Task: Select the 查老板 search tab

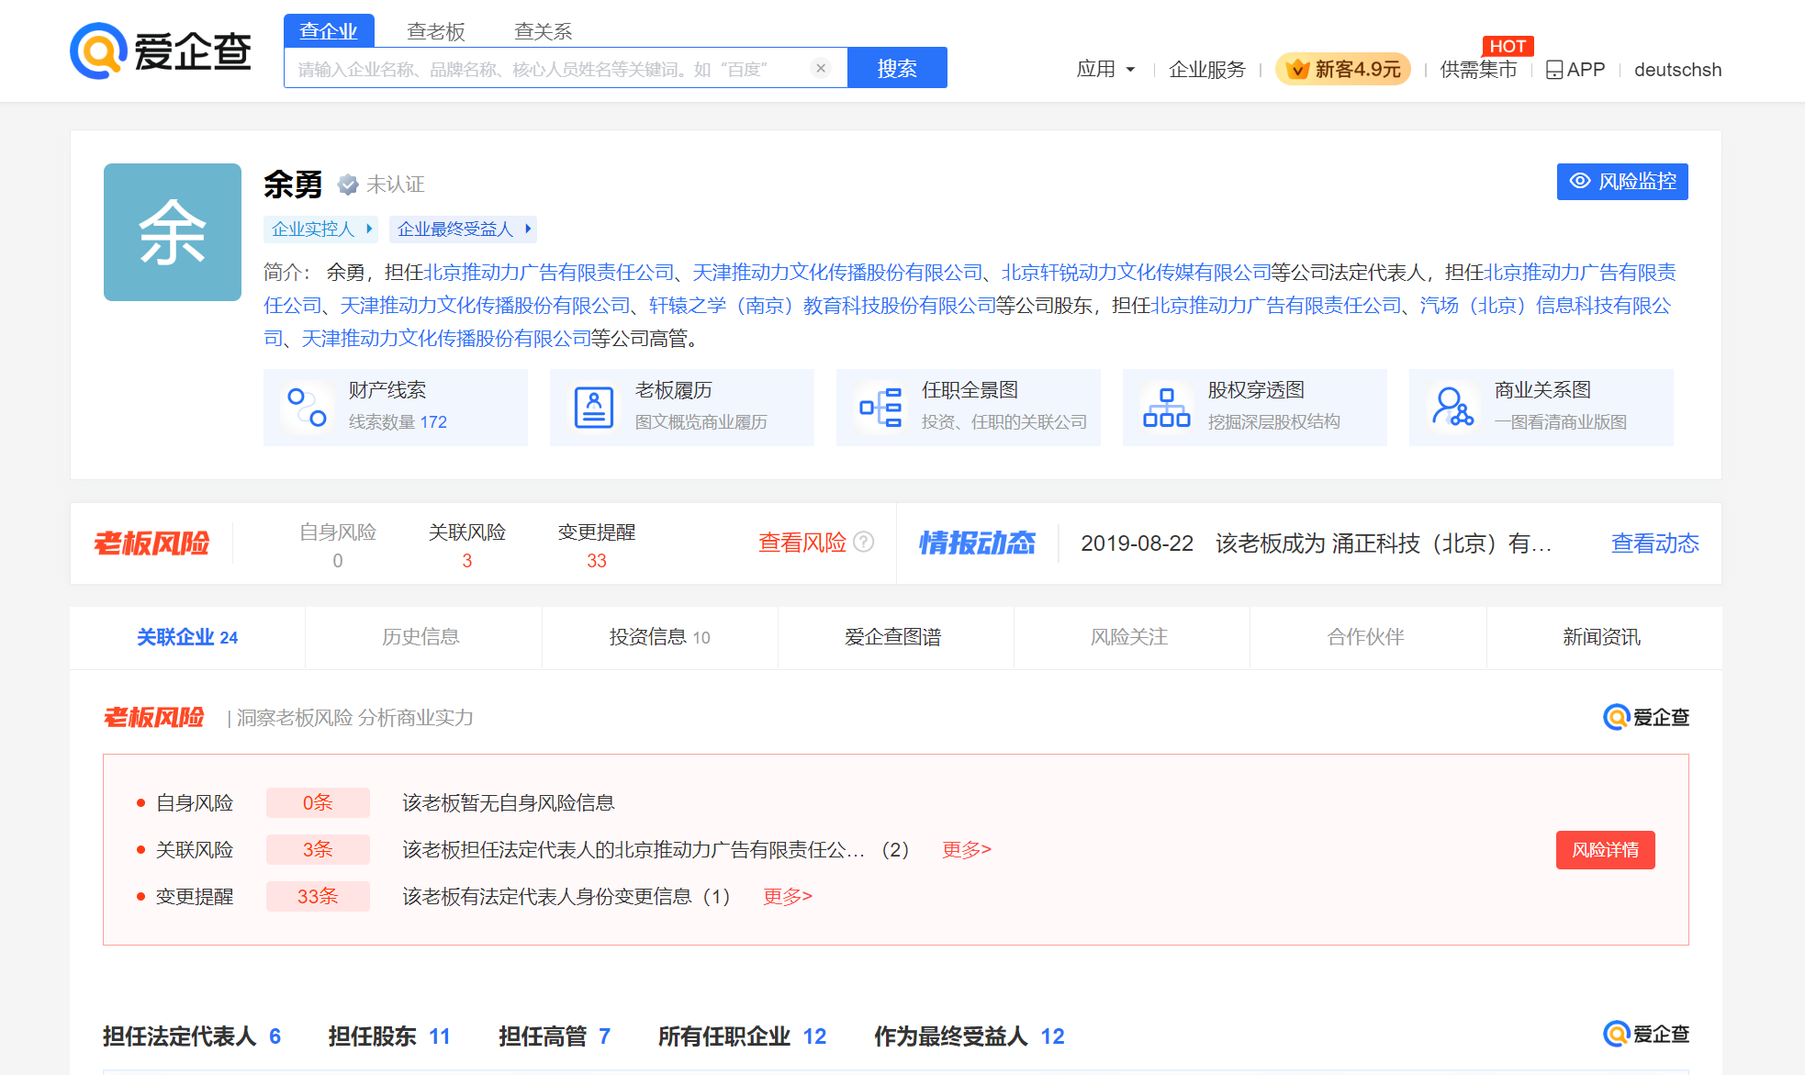Action: point(435,32)
